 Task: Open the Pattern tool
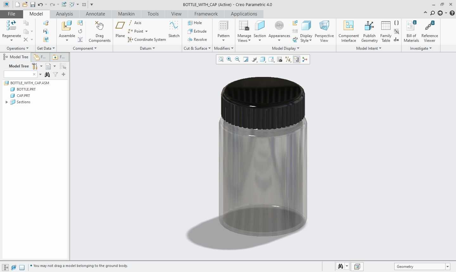(x=224, y=31)
